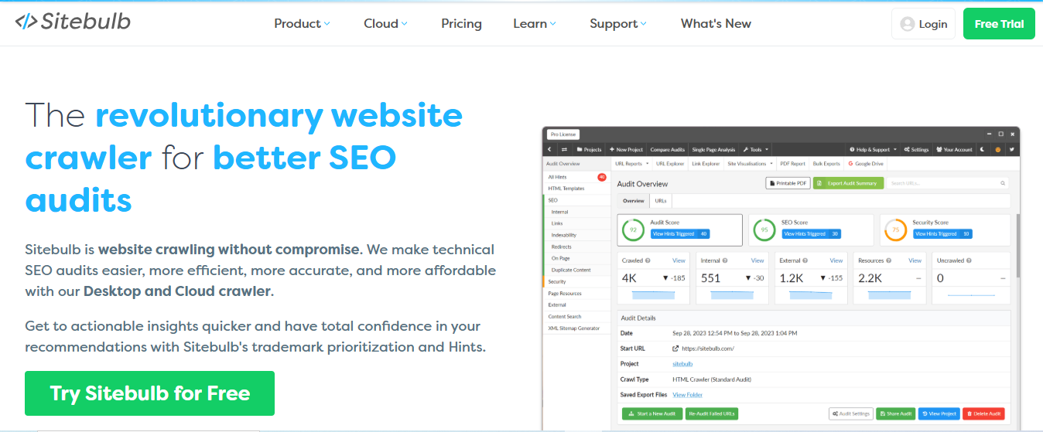Image resolution: width=1043 pixels, height=432 pixels.
Task: Click the search magnifier in Search URLs box
Action: tap(1003, 183)
